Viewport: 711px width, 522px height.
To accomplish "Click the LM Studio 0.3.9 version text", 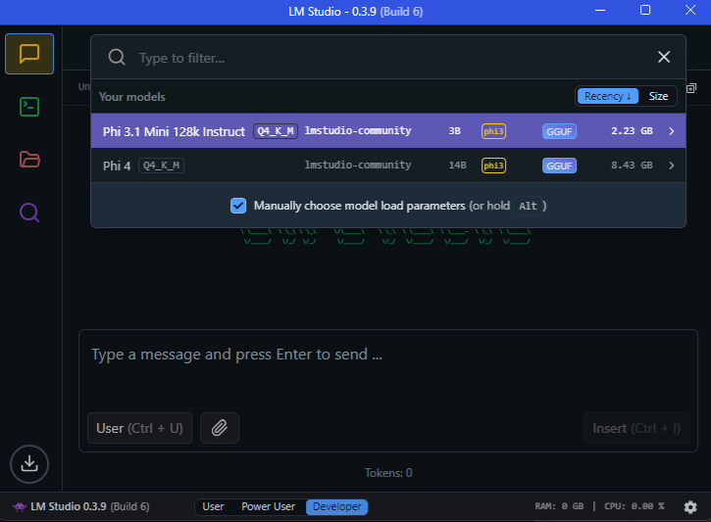I will click(x=90, y=506).
